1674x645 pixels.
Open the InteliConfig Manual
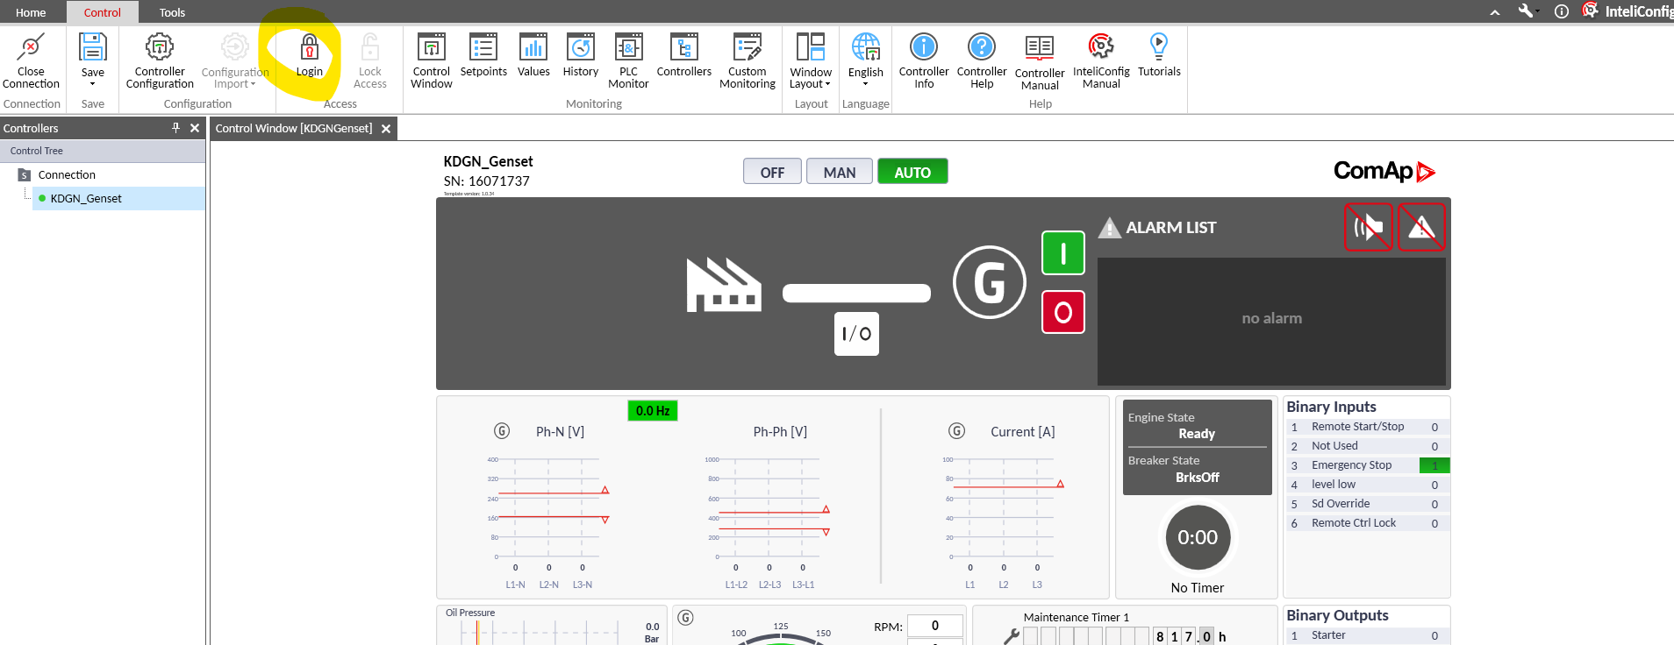(1101, 60)
